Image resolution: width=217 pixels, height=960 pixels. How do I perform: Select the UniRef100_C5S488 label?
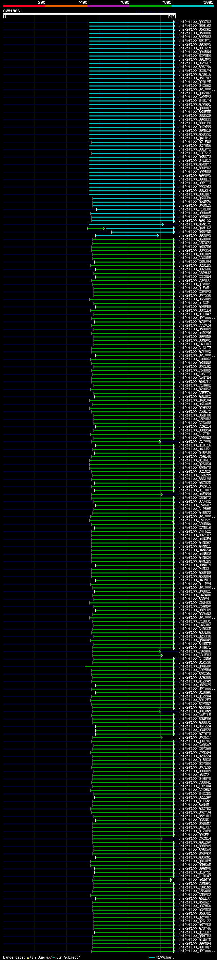pyautogui.click(x=194, y=891)
